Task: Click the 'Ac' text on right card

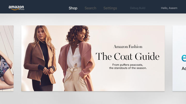Action: tap(184, 69)
